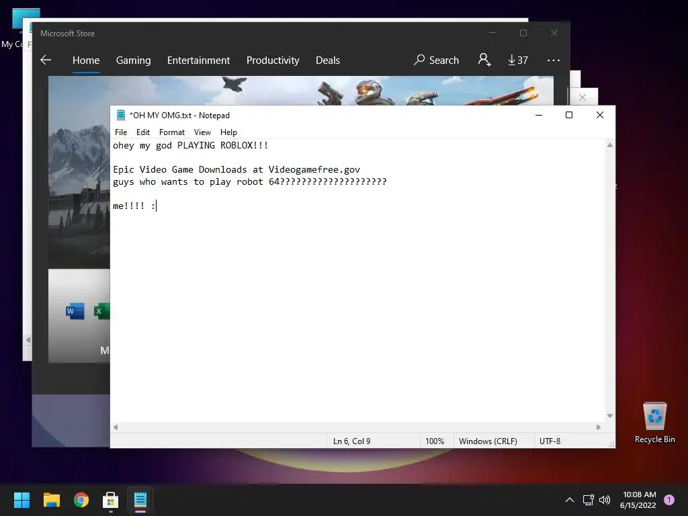Open the Windows Start menu

(x=21, y=500)
